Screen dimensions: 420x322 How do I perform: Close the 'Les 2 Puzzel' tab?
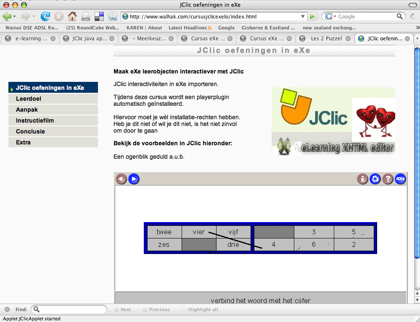[x=348, y=39]
